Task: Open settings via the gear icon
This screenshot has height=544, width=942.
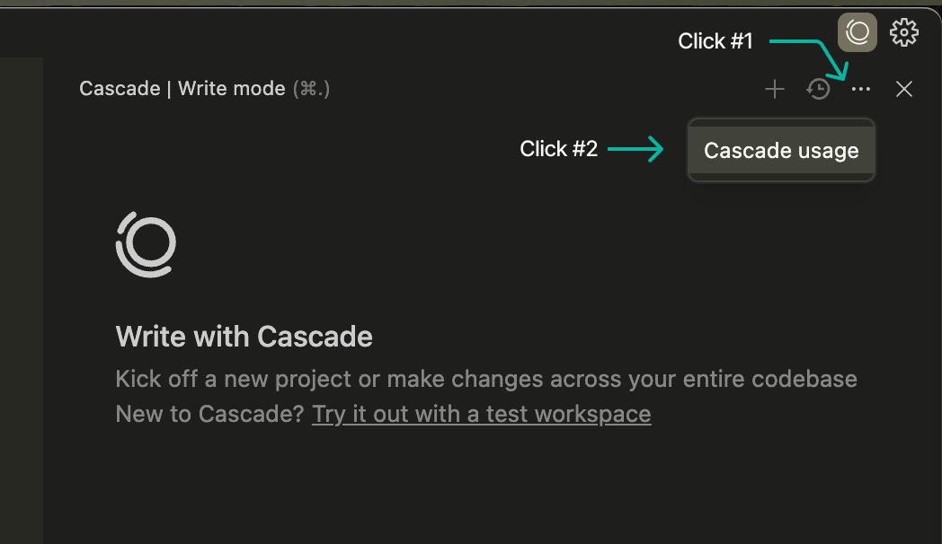Action: point(903,32)
